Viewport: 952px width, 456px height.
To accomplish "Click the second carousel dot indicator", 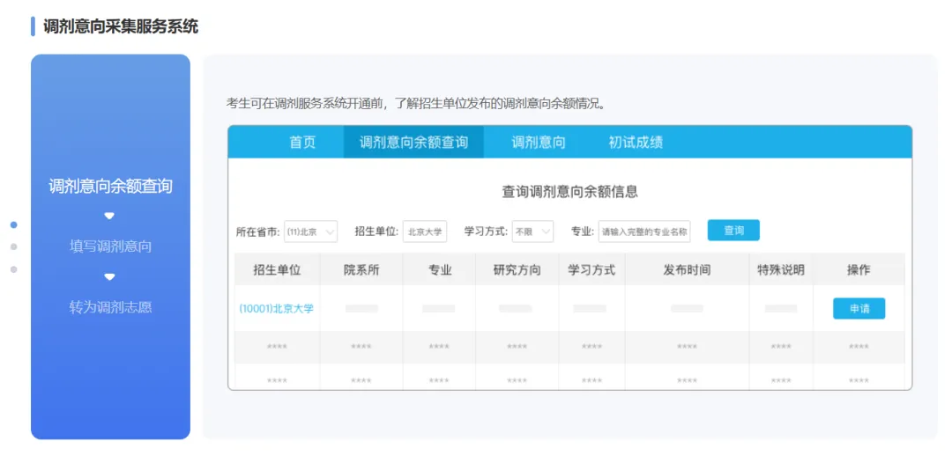I will tap(14, 246).
